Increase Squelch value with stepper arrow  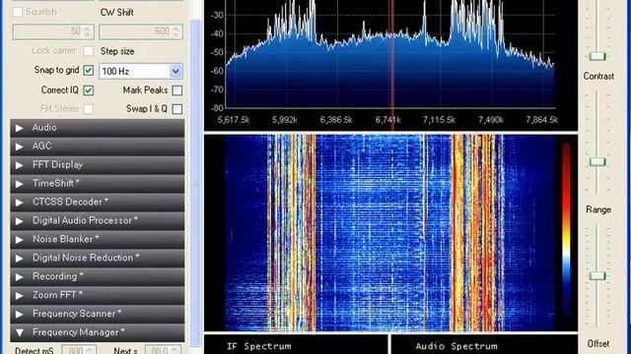coord(88,29)
